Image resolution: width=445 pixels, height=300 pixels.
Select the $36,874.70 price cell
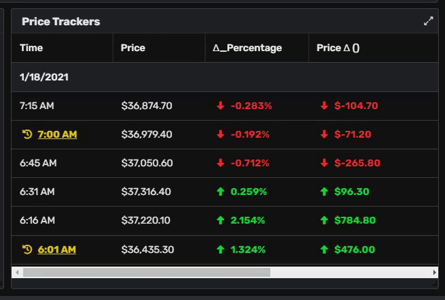[x=147, y=106]
